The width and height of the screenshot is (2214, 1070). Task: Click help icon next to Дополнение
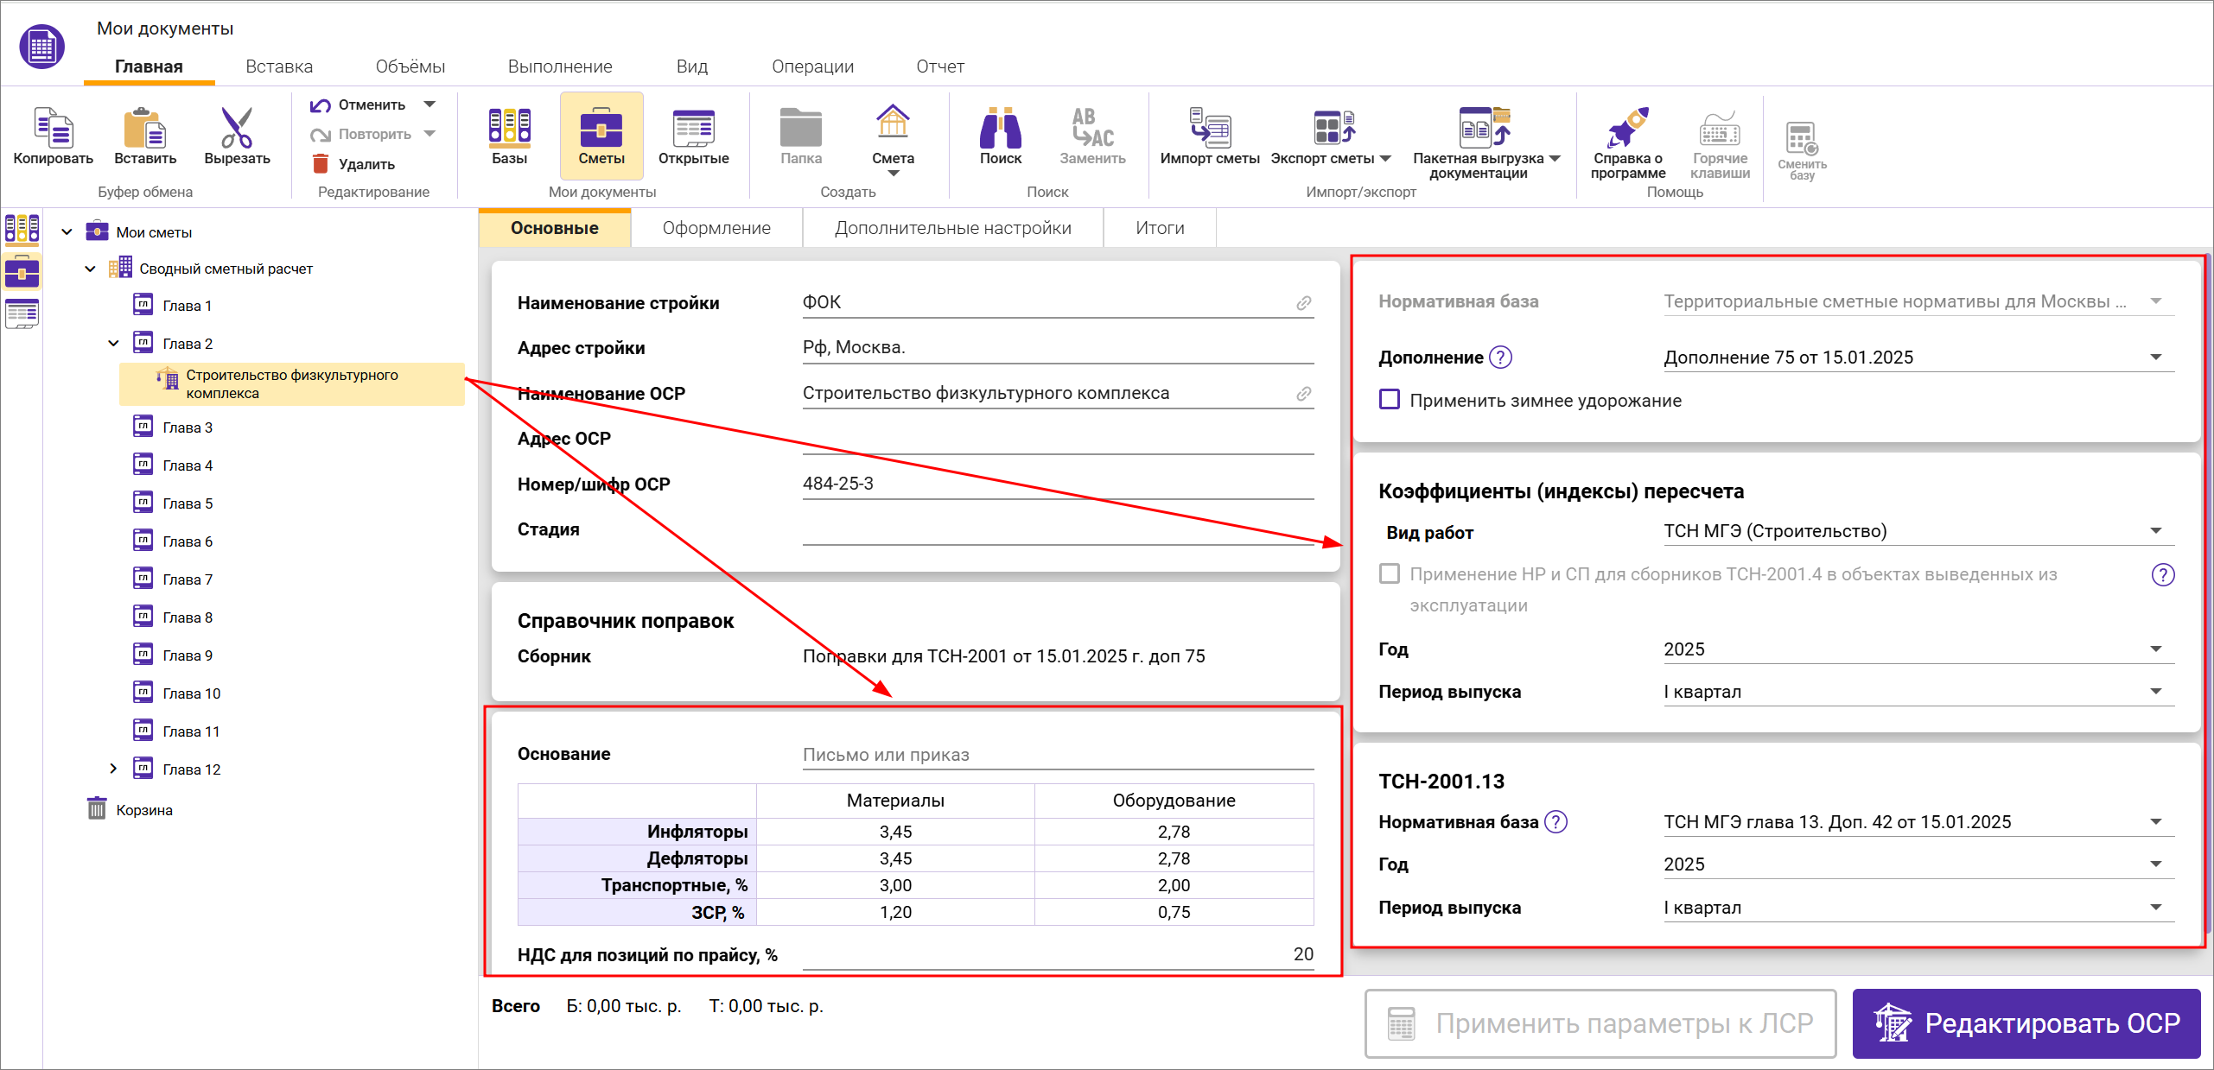(1501, 358)
